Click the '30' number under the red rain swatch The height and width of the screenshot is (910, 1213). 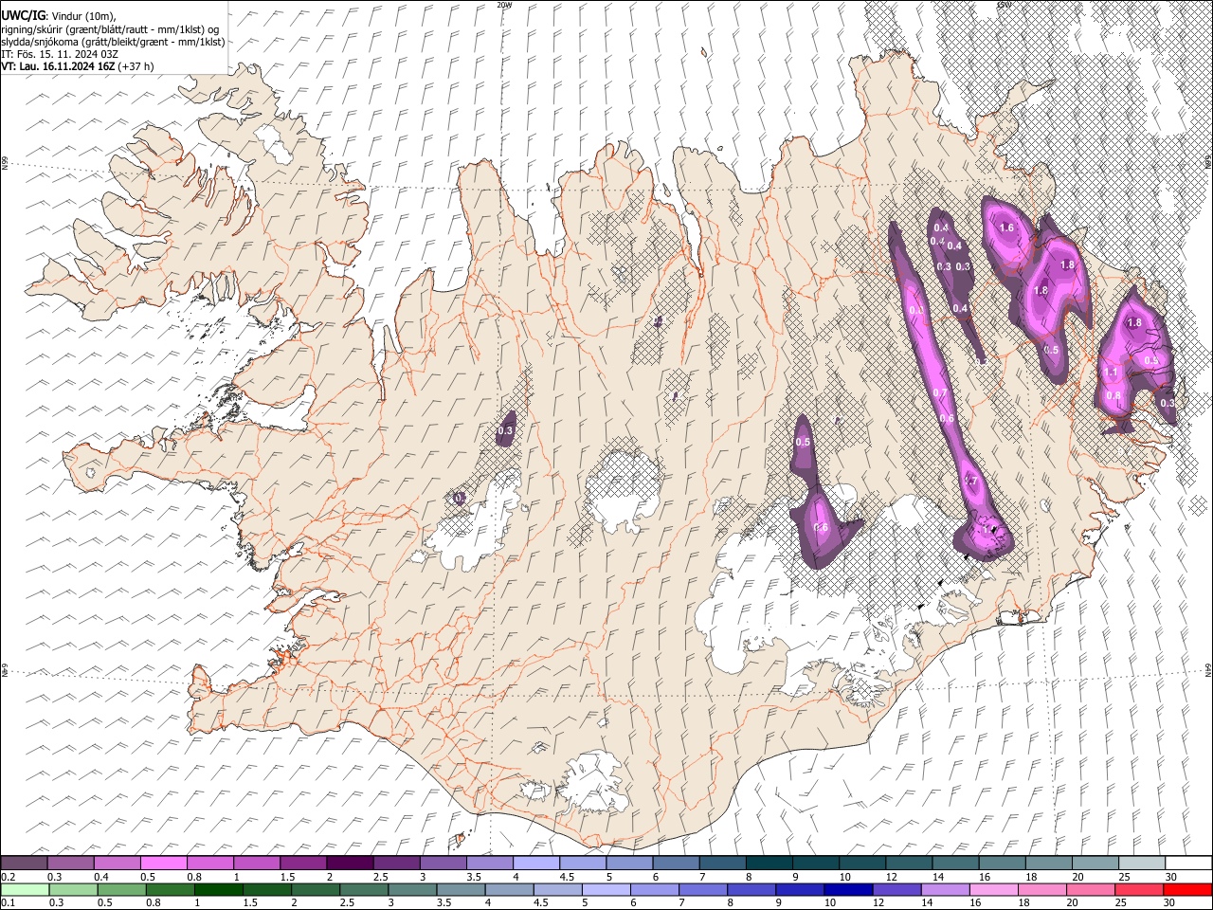(1170, 902)
